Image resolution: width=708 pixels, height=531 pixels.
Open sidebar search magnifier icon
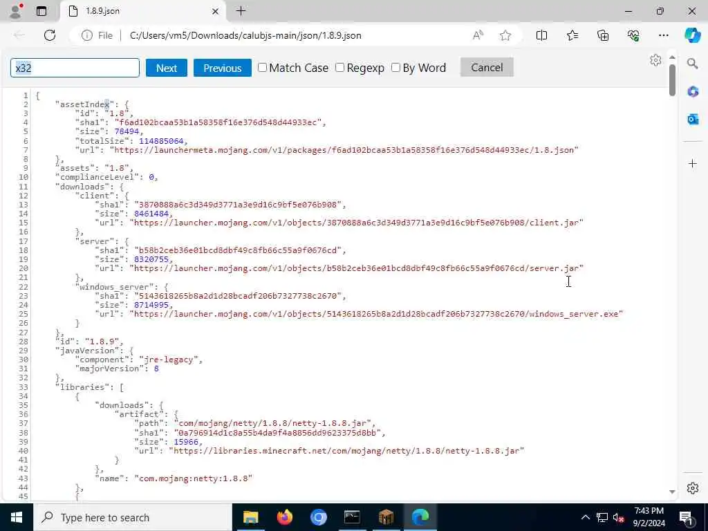(692, 64)
